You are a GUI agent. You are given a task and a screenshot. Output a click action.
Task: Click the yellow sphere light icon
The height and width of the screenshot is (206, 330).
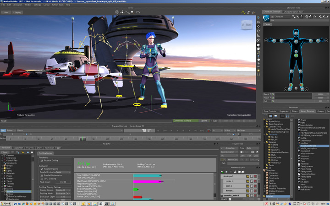258,70
